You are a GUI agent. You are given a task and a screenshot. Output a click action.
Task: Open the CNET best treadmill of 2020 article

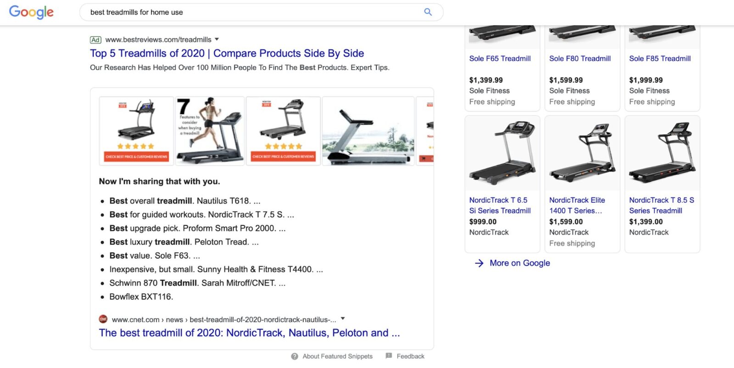click(x=250, y=333)
